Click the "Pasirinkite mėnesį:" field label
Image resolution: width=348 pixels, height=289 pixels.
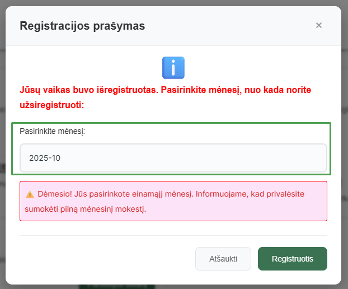coord(53,131)
